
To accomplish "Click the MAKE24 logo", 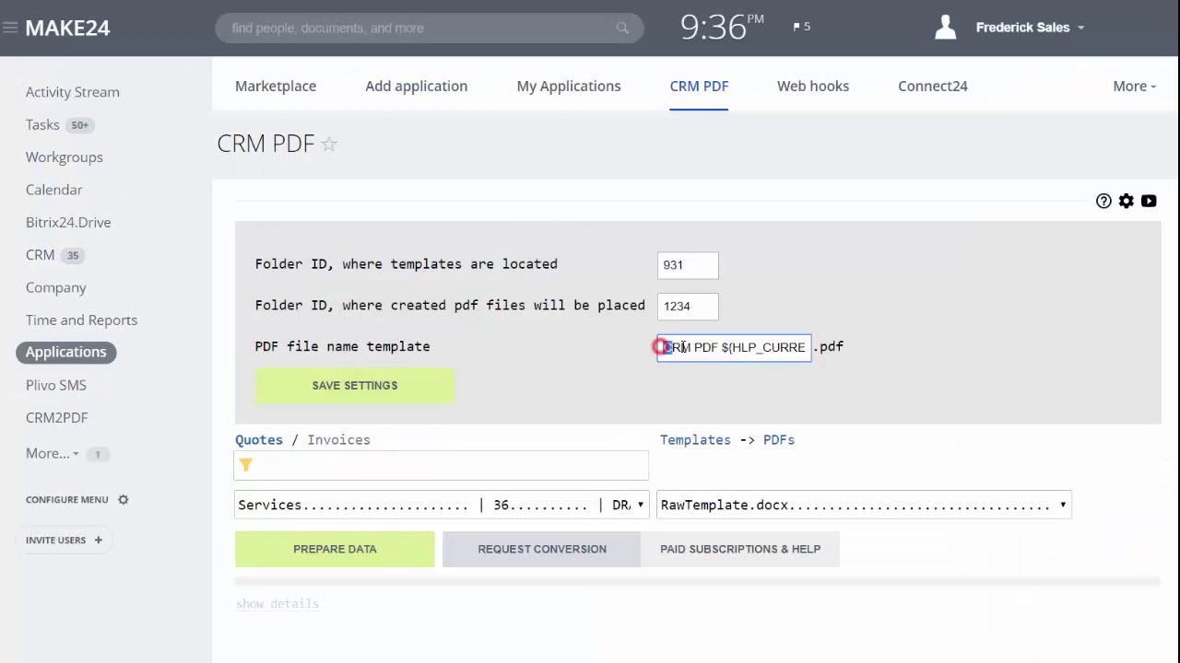I will (68, 28).
